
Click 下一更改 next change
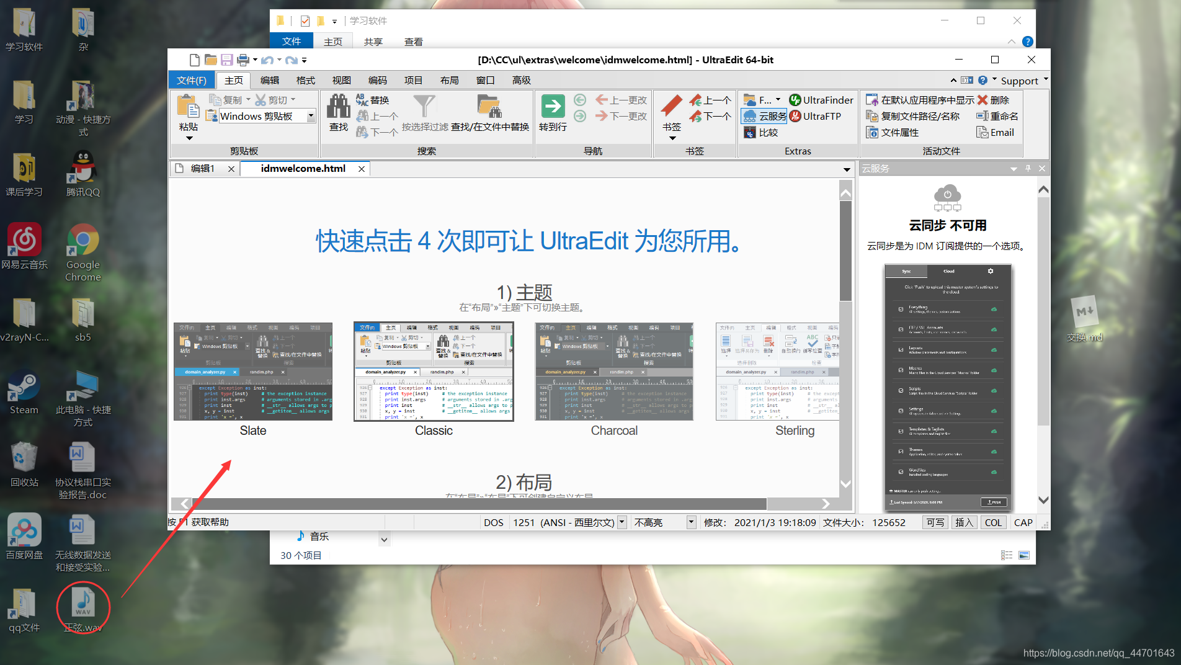click(x=622, y=116)
